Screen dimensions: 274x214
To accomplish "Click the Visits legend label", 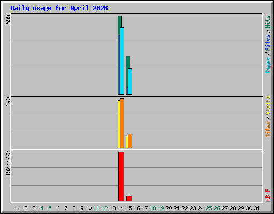I will click(268, 105).
